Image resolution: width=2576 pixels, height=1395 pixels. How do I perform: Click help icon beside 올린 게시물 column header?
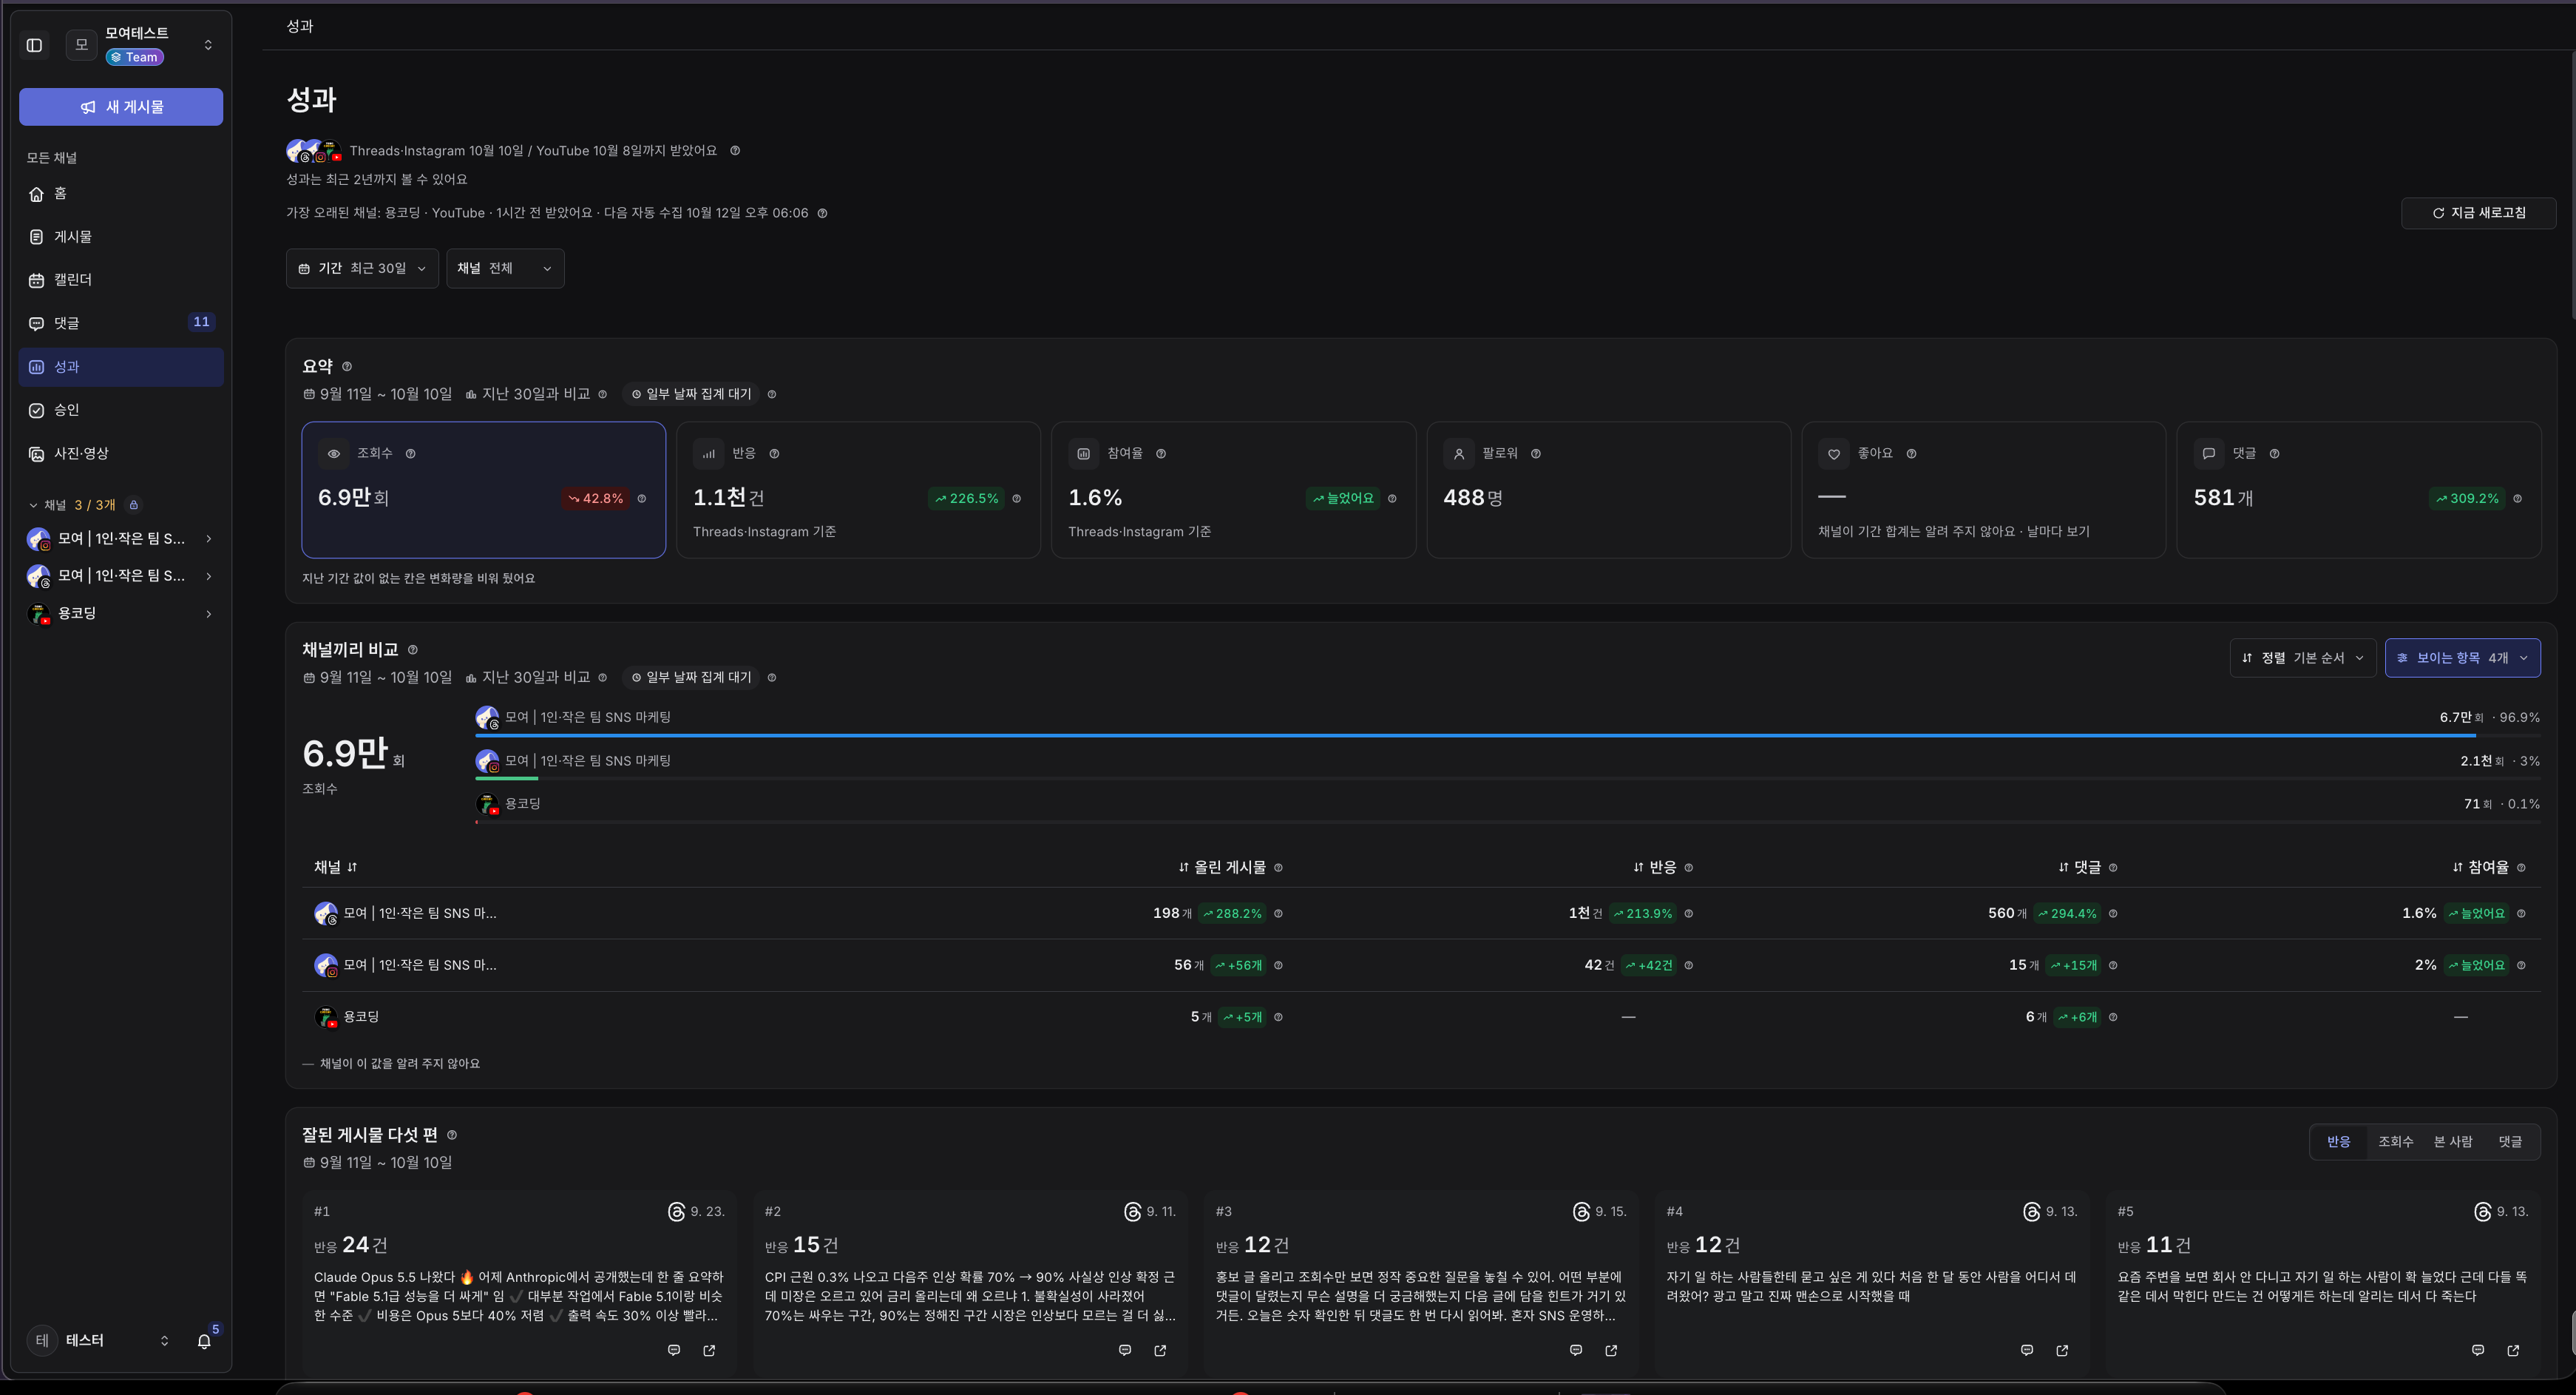coord(1278,868)
